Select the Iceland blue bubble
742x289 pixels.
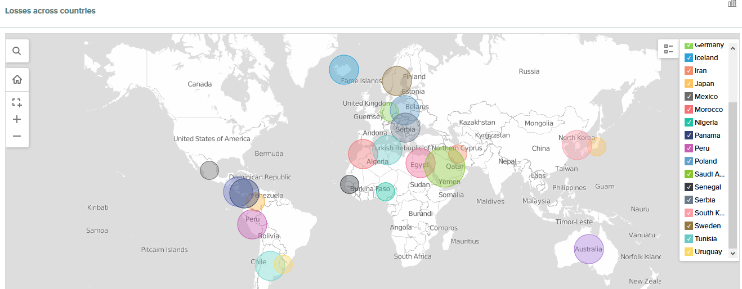pyautogui.click(x=343, y=70)
